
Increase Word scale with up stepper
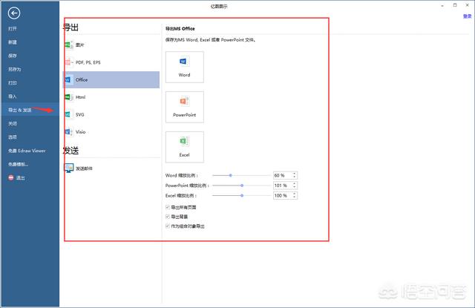[x=295, y=174]
